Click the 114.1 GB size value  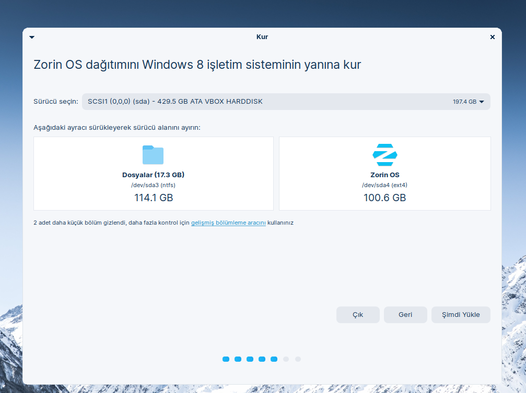point(154,198)
